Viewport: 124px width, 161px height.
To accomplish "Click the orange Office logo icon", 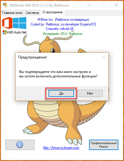I will (7, 23).
